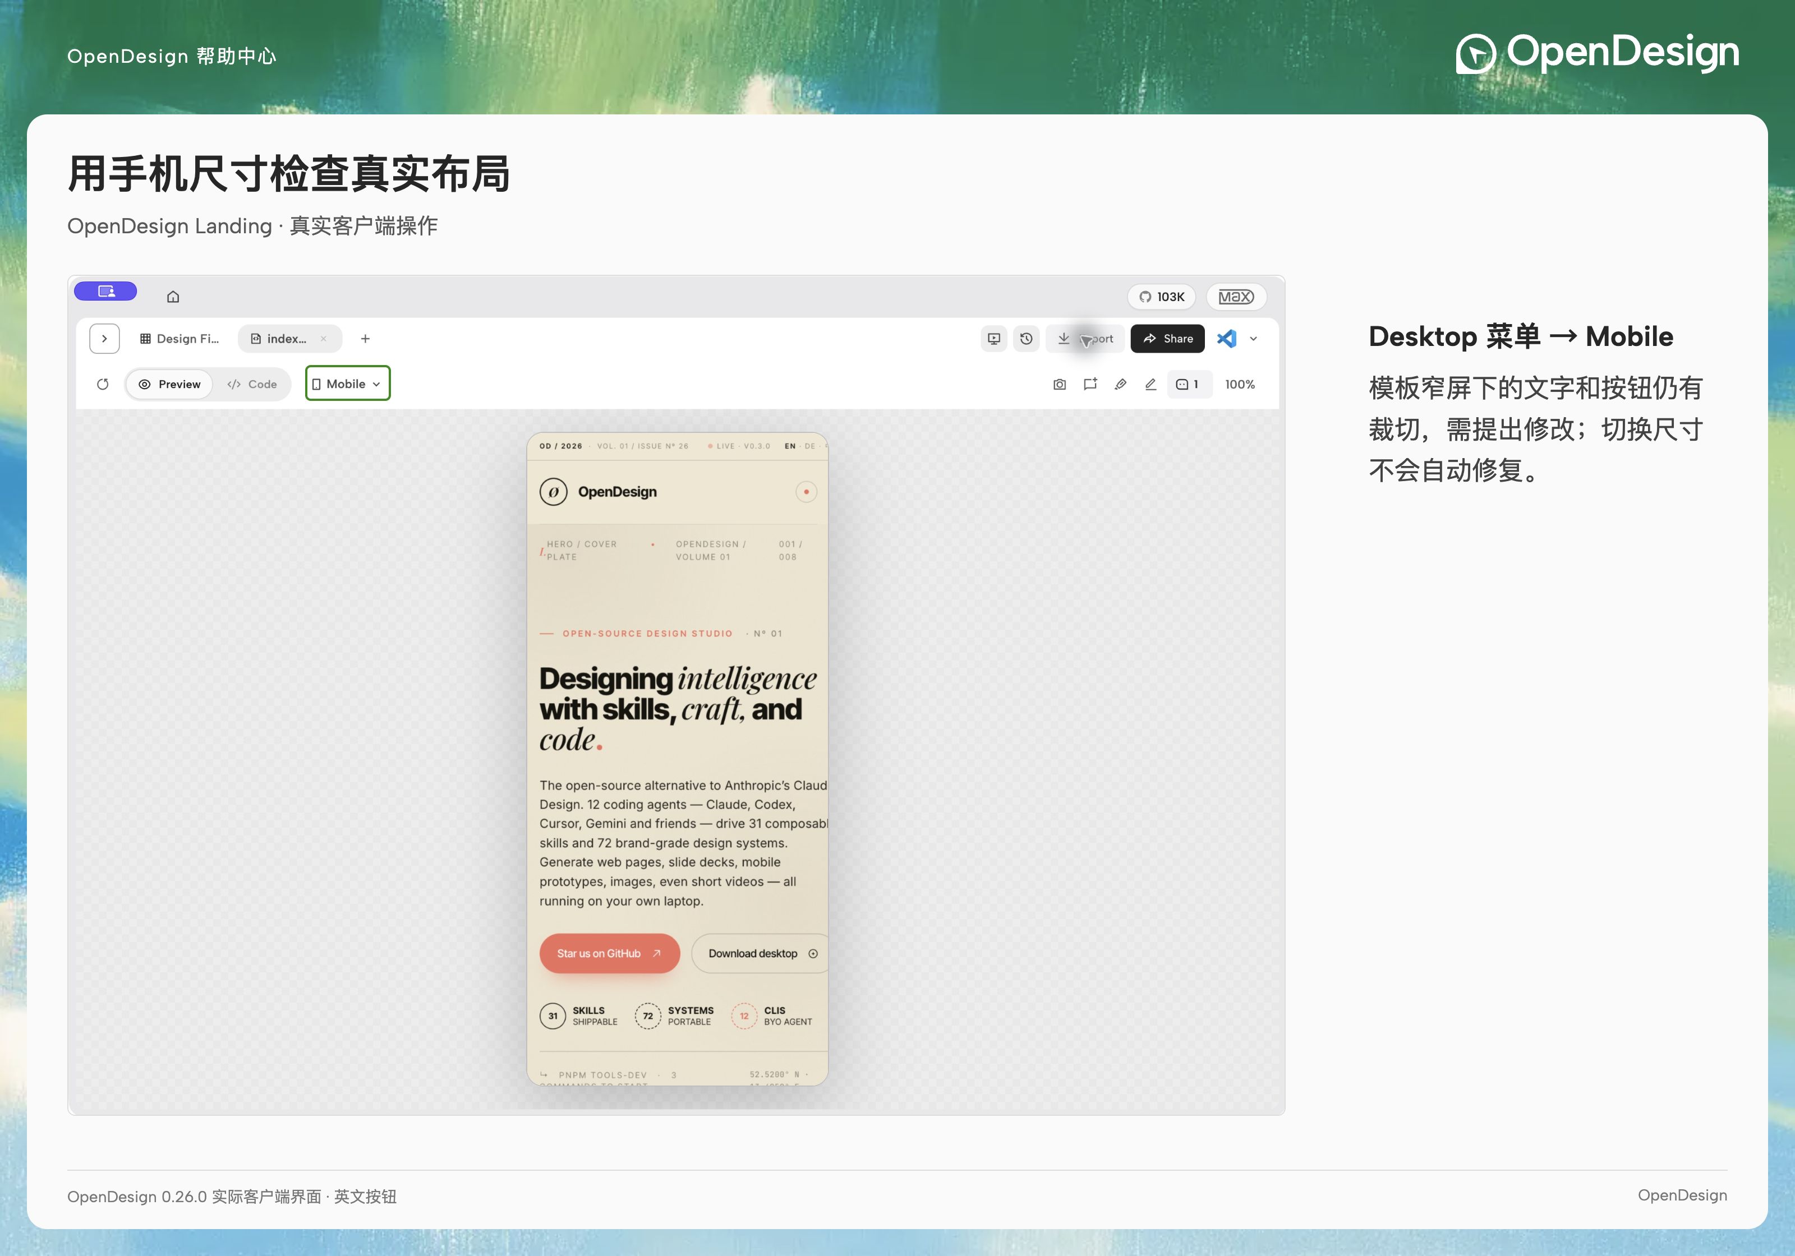Click the 31 Skills Shippable stat
This screenshot has width=1795, height=1256.
pyautogui.click(x=579, y=1016)
